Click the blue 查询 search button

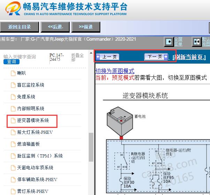point(11,62)
